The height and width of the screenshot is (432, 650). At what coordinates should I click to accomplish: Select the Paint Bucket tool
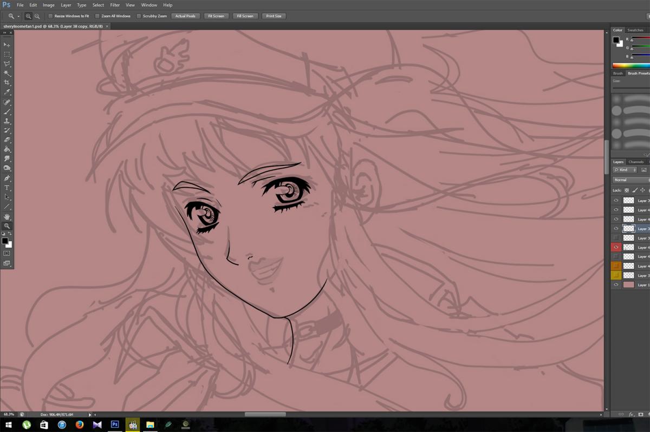[7, 149]
